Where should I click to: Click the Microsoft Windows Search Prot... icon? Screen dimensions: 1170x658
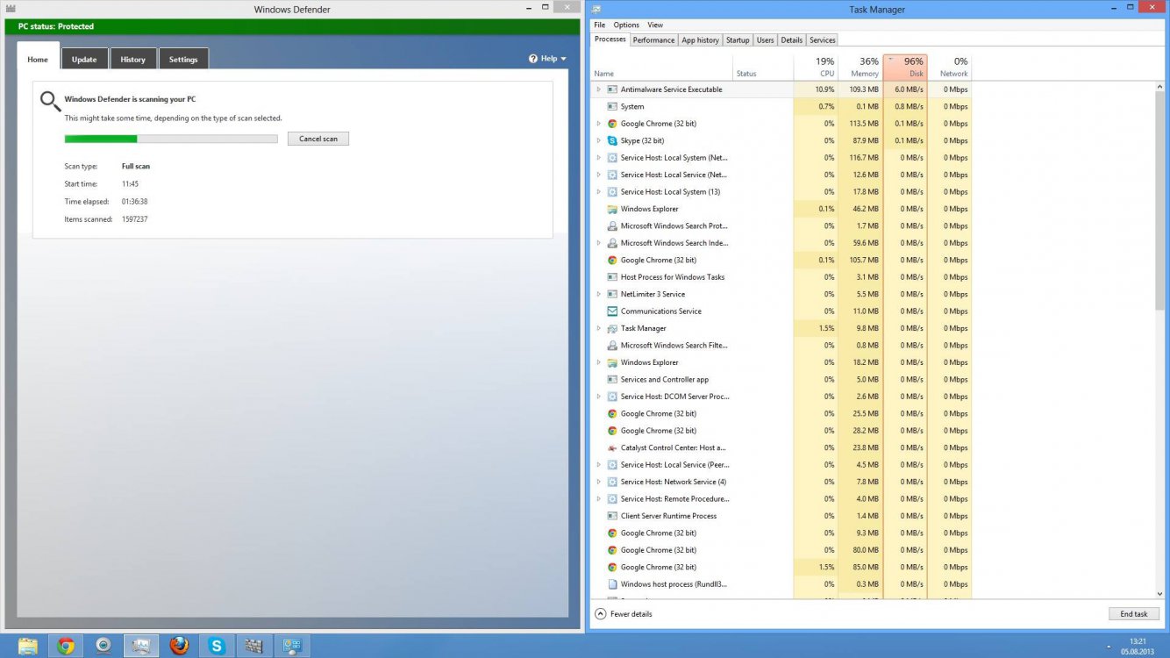[x=612, y=225]
